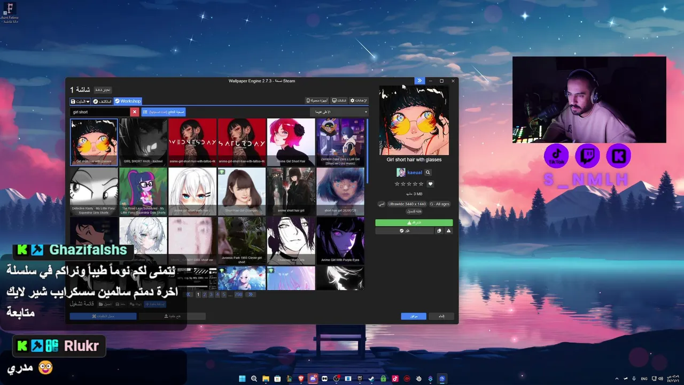Select 'Defective Rarity' My Little Pony wallpaper
The width and height of the screenshot is (684, 385).
coord(94,191)
